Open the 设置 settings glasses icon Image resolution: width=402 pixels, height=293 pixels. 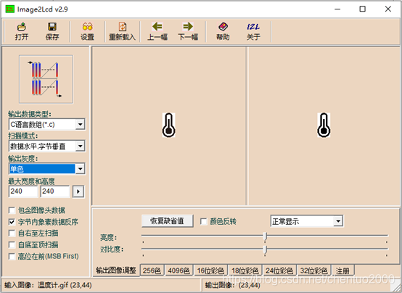87,31
